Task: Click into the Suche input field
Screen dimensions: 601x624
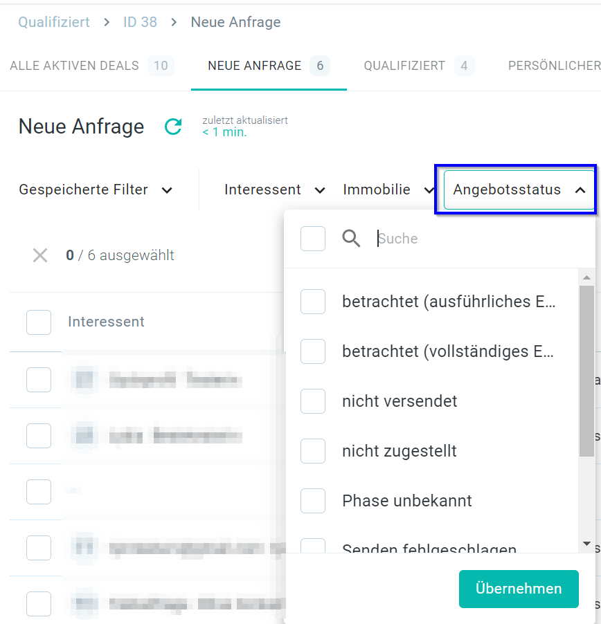Action: pos(471,239)
